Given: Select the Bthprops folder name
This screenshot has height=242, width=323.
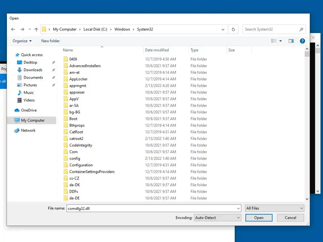Looking at the screenshot, I should (77, 125).
